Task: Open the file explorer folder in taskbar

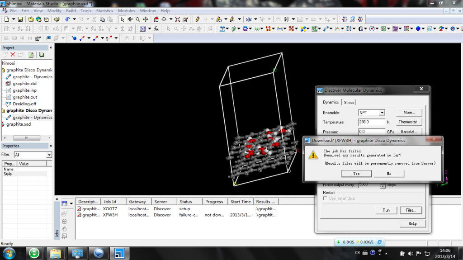Action: 56,253
